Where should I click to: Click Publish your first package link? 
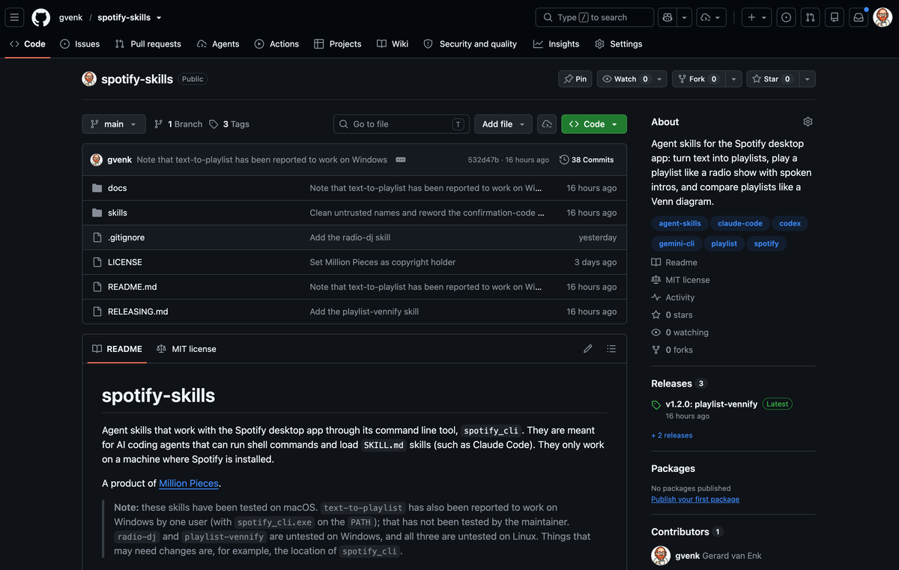695,499
